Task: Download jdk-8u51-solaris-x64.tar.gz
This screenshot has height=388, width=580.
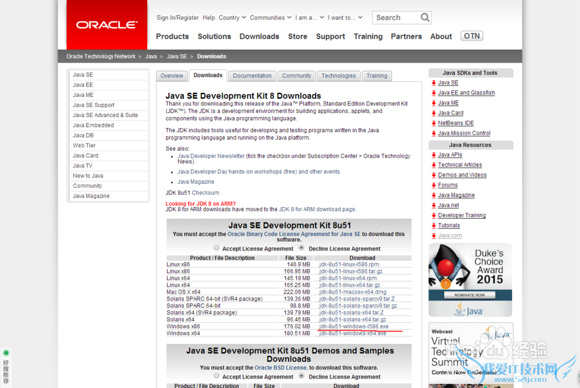Action: click(x=353, y=320)
